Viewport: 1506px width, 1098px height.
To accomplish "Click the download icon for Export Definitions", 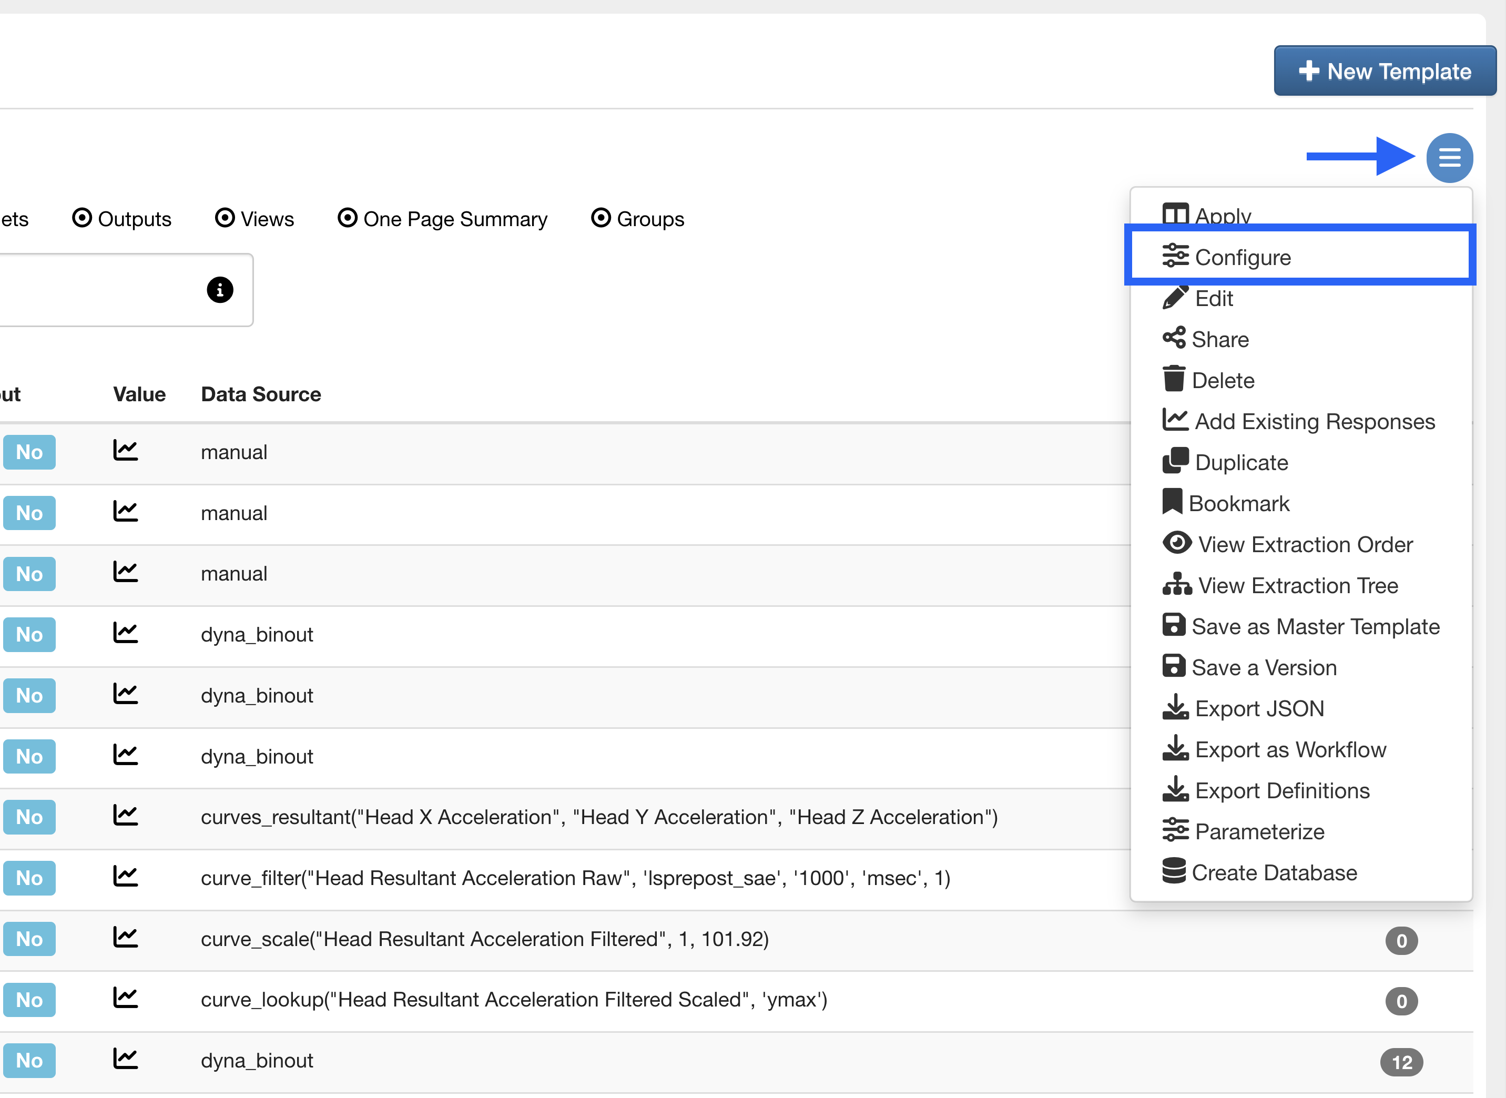I will point(1175,790).
